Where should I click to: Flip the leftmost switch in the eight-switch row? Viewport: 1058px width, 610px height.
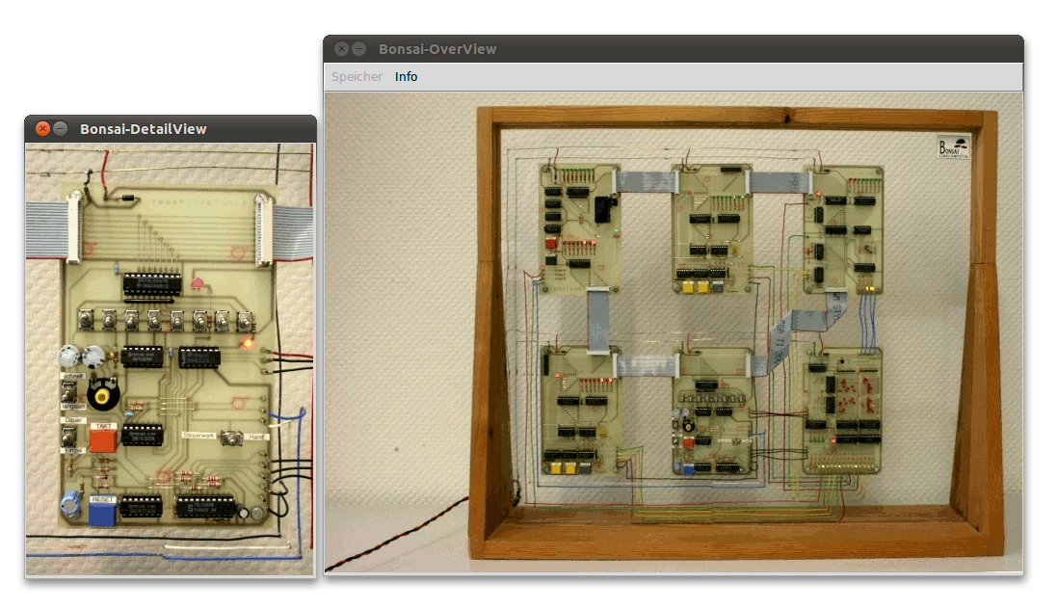(x=85, y=319)
